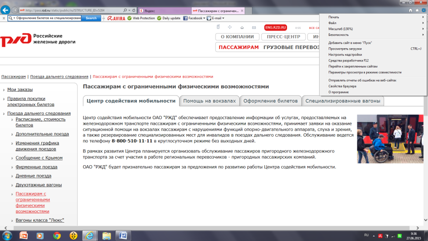
Task: Open Дополнительные поезда sidebar link
Action: 42,134
